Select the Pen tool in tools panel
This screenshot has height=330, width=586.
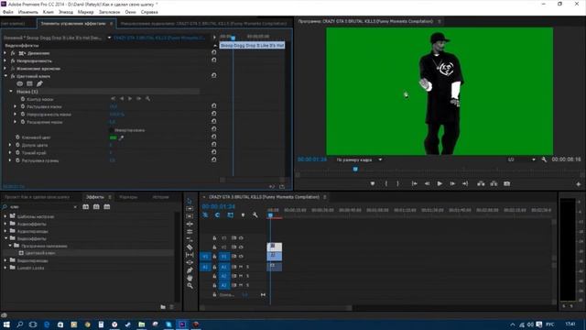[190, 270]
